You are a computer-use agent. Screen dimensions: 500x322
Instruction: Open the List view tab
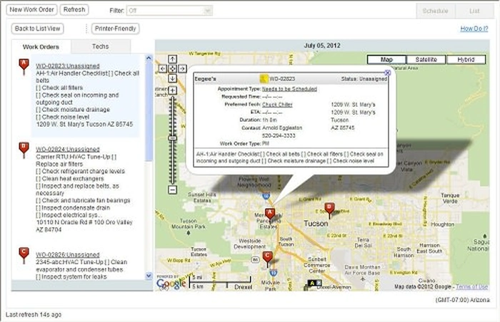474,11
